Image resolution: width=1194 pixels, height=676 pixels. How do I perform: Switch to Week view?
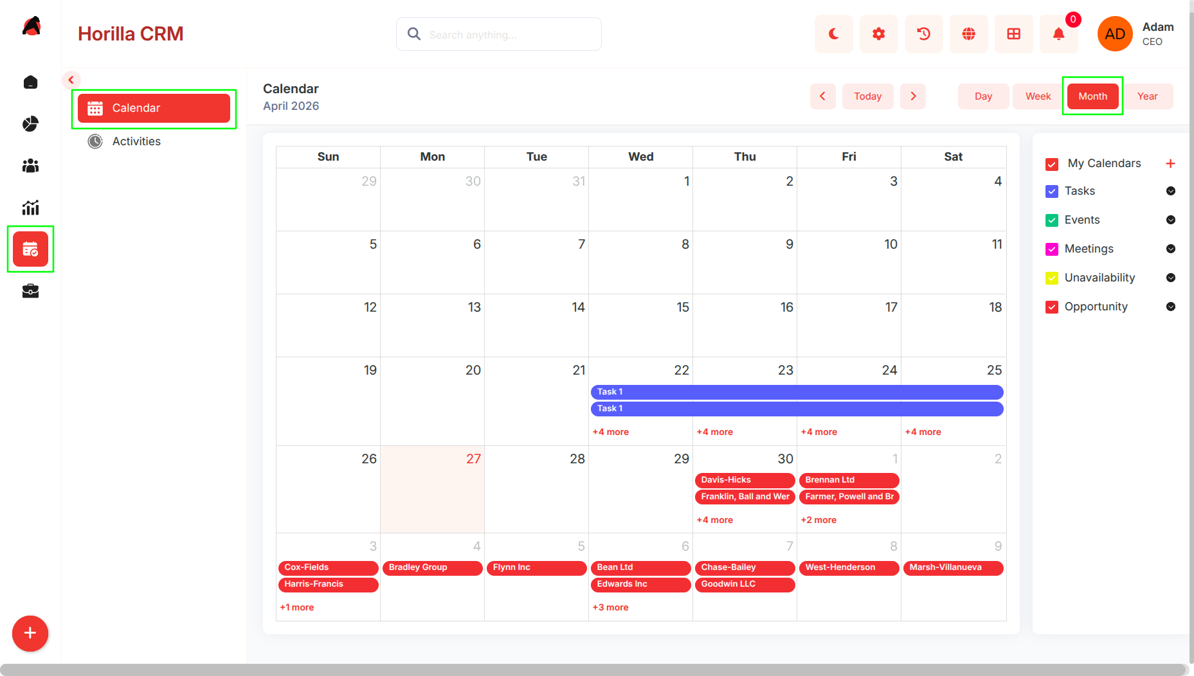pyautogui.click(x=1038, y=96)
